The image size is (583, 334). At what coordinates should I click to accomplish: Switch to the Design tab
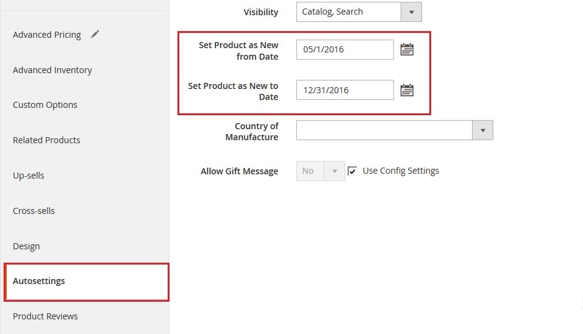(26, 246)
